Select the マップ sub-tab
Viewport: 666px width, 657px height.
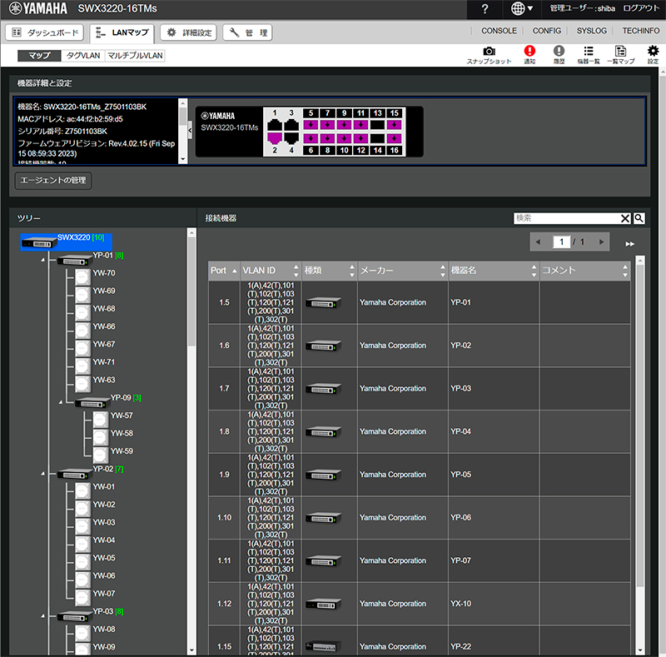point(39,56)
